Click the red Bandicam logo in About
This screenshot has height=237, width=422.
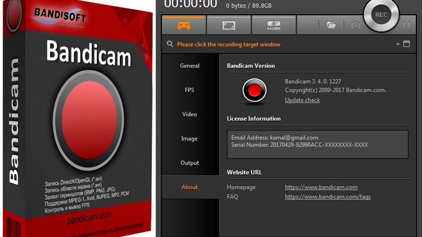point(254,91)
